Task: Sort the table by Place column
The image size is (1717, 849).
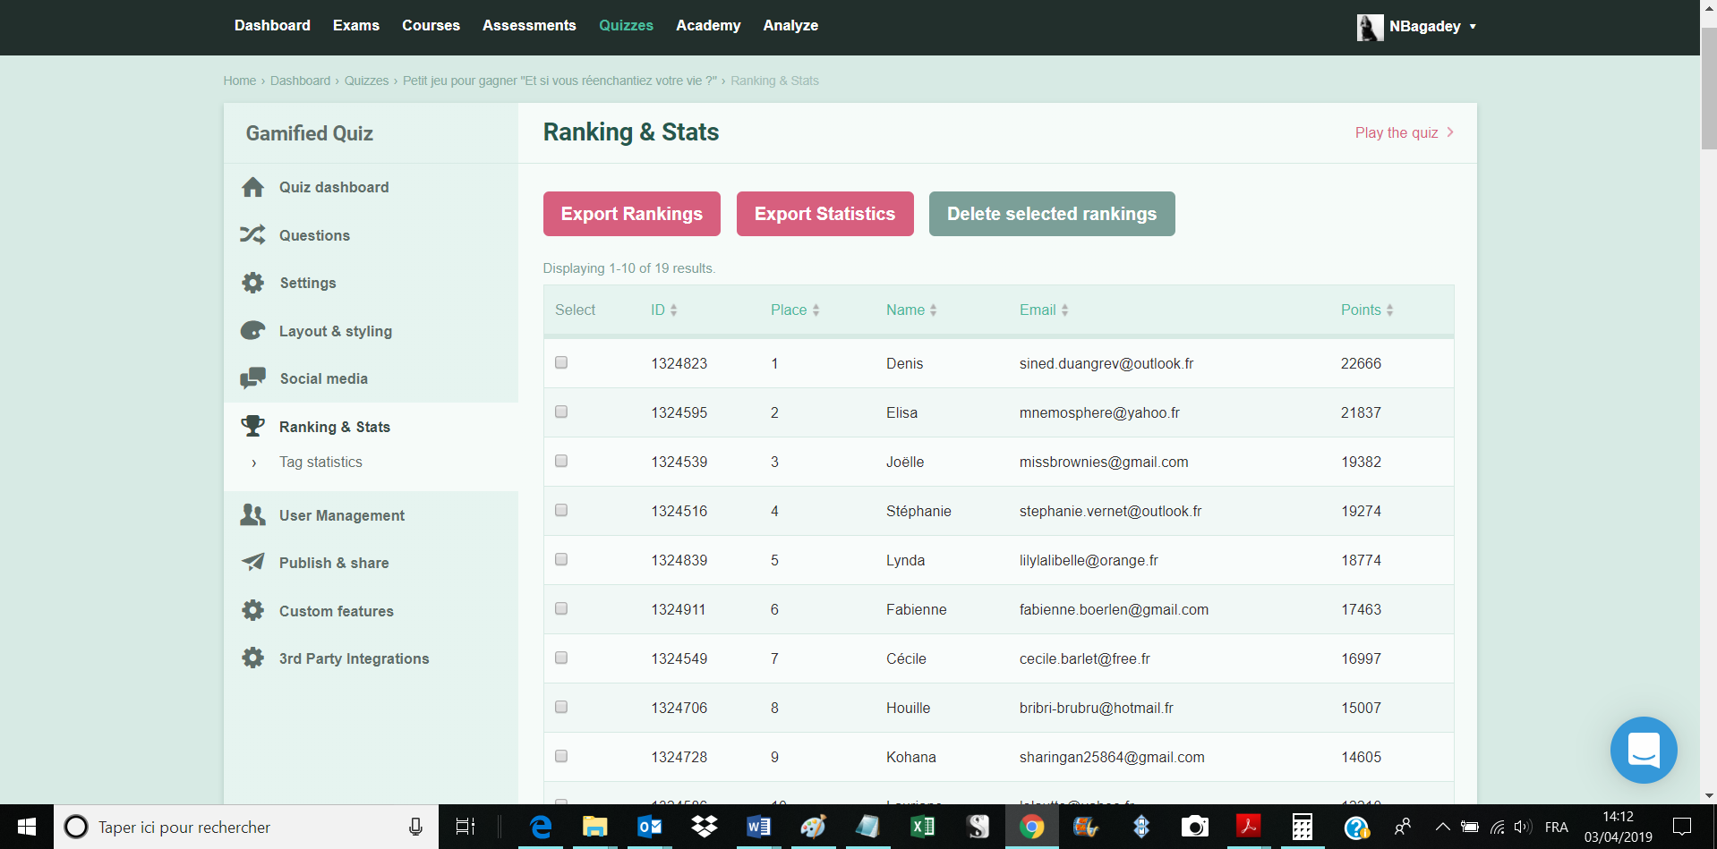Action: 795,310
